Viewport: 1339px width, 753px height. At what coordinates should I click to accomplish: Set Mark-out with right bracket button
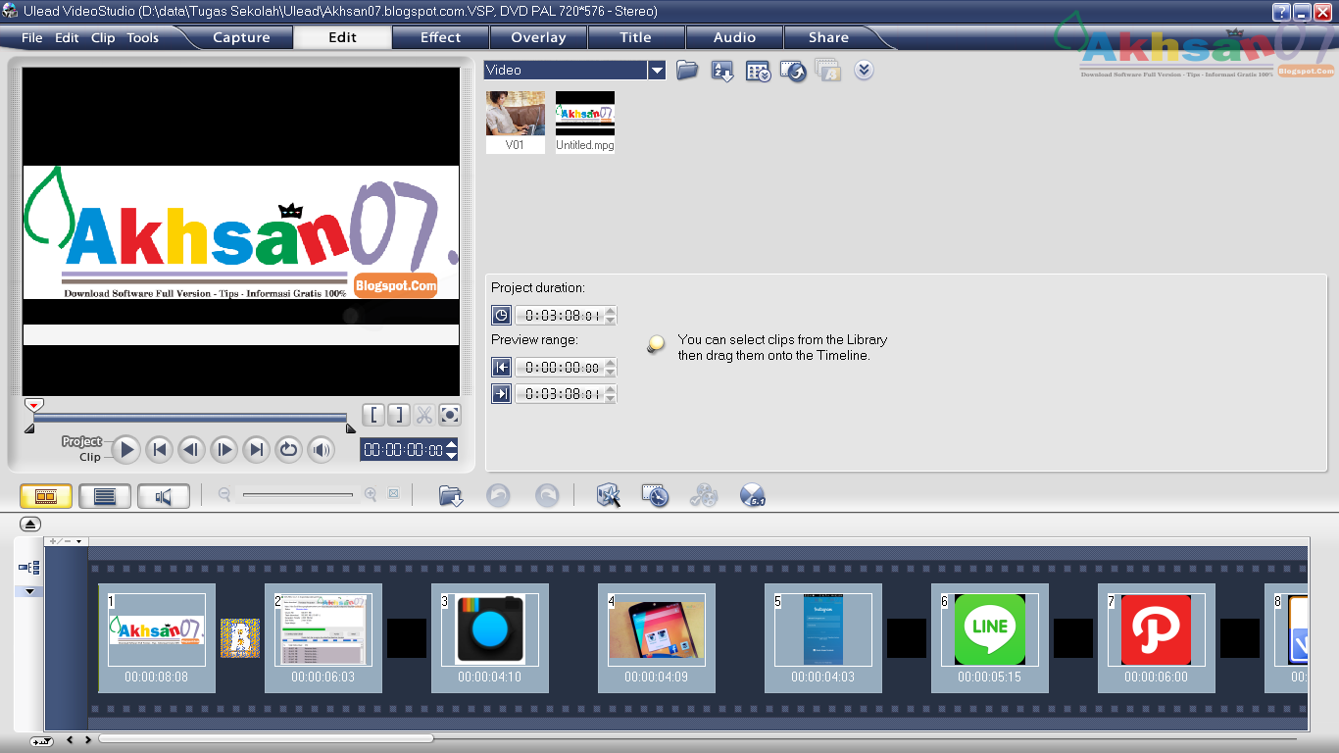pos(398,415)
